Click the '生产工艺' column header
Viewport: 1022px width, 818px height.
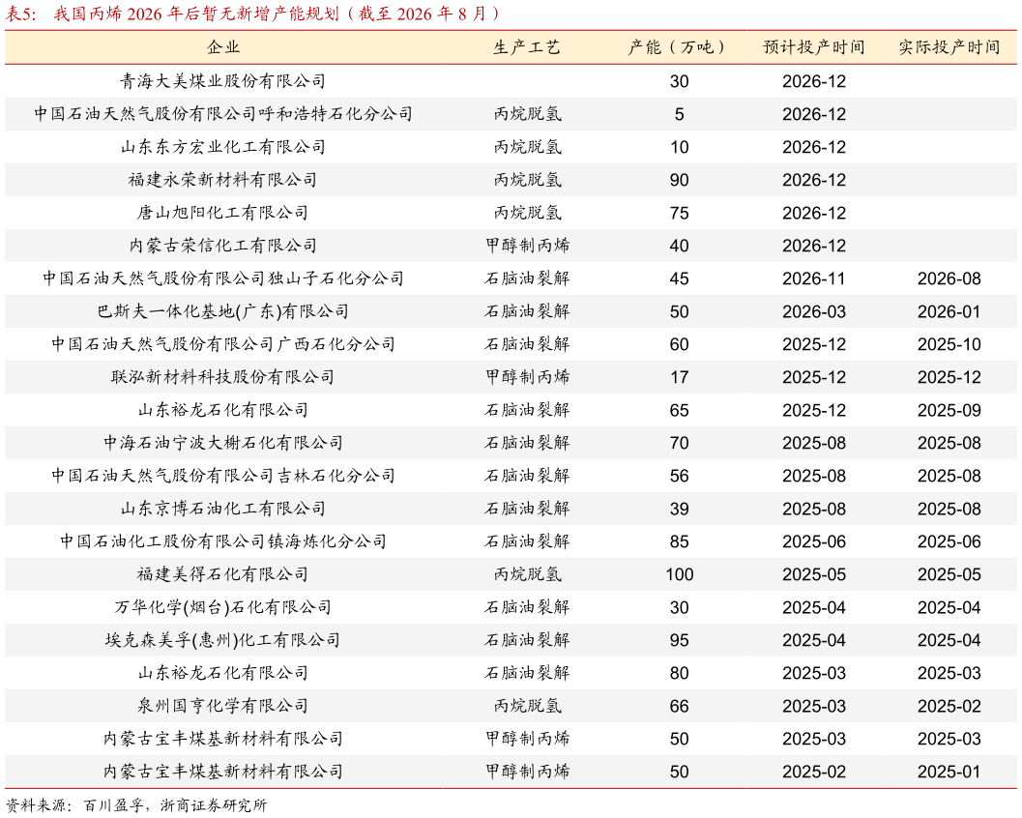527,47
